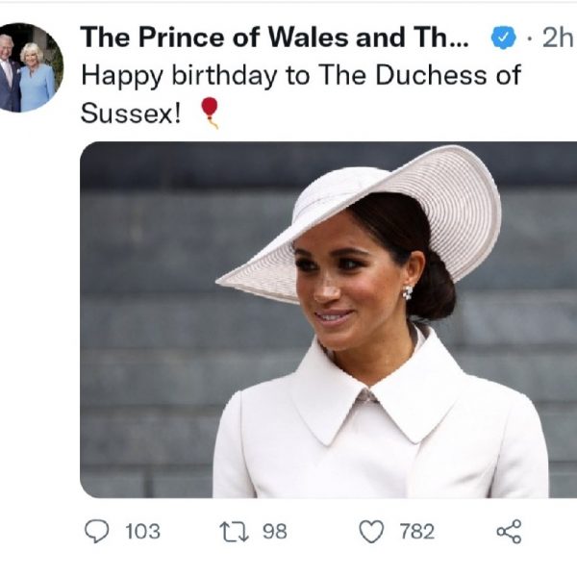This screenshot has width=577, height=577.
Task: Open the share icon options
Action: (510, 532)
